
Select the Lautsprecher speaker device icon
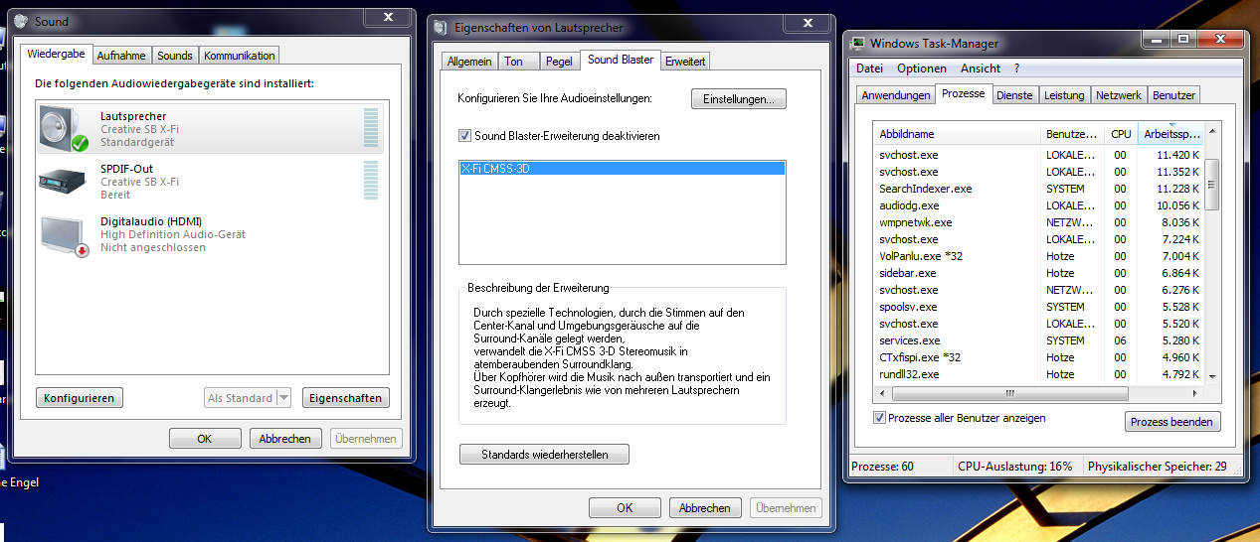click(x=65, y=129)
